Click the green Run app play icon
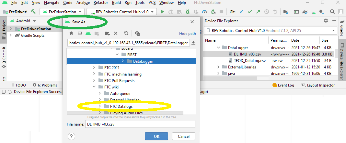The image size is (346, 143). point(162,12)
